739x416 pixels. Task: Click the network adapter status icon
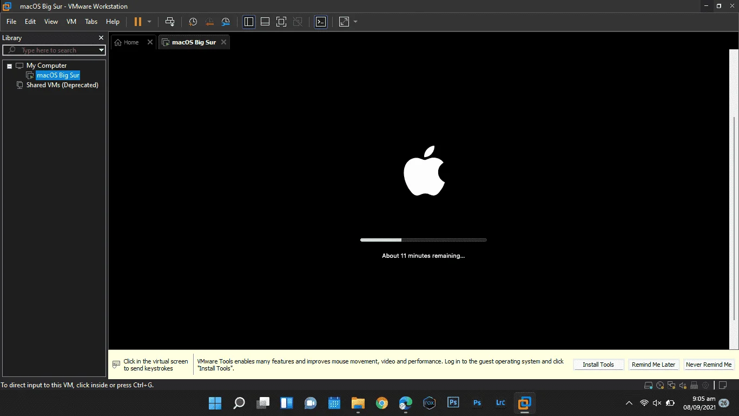tap(671, 386)
